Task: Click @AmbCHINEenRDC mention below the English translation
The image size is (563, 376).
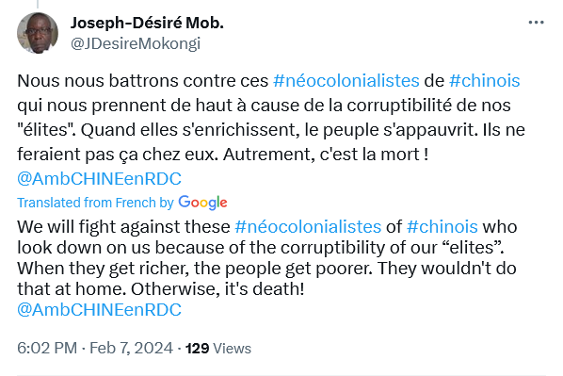Action: pyautogui.click(x=100, y=310)
